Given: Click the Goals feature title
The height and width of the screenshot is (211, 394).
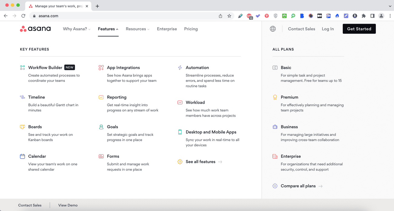Looking at the screenshot, I should (x=112, y=127).
